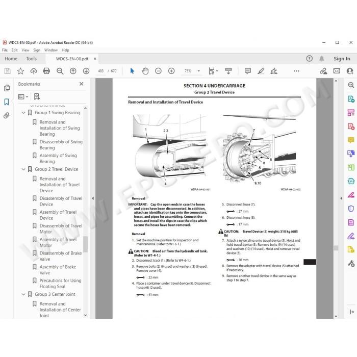Image resolution: width=357 pixels, height=357 pixels.
Task: Open the Export PDF tool
Action: [351, 99]
